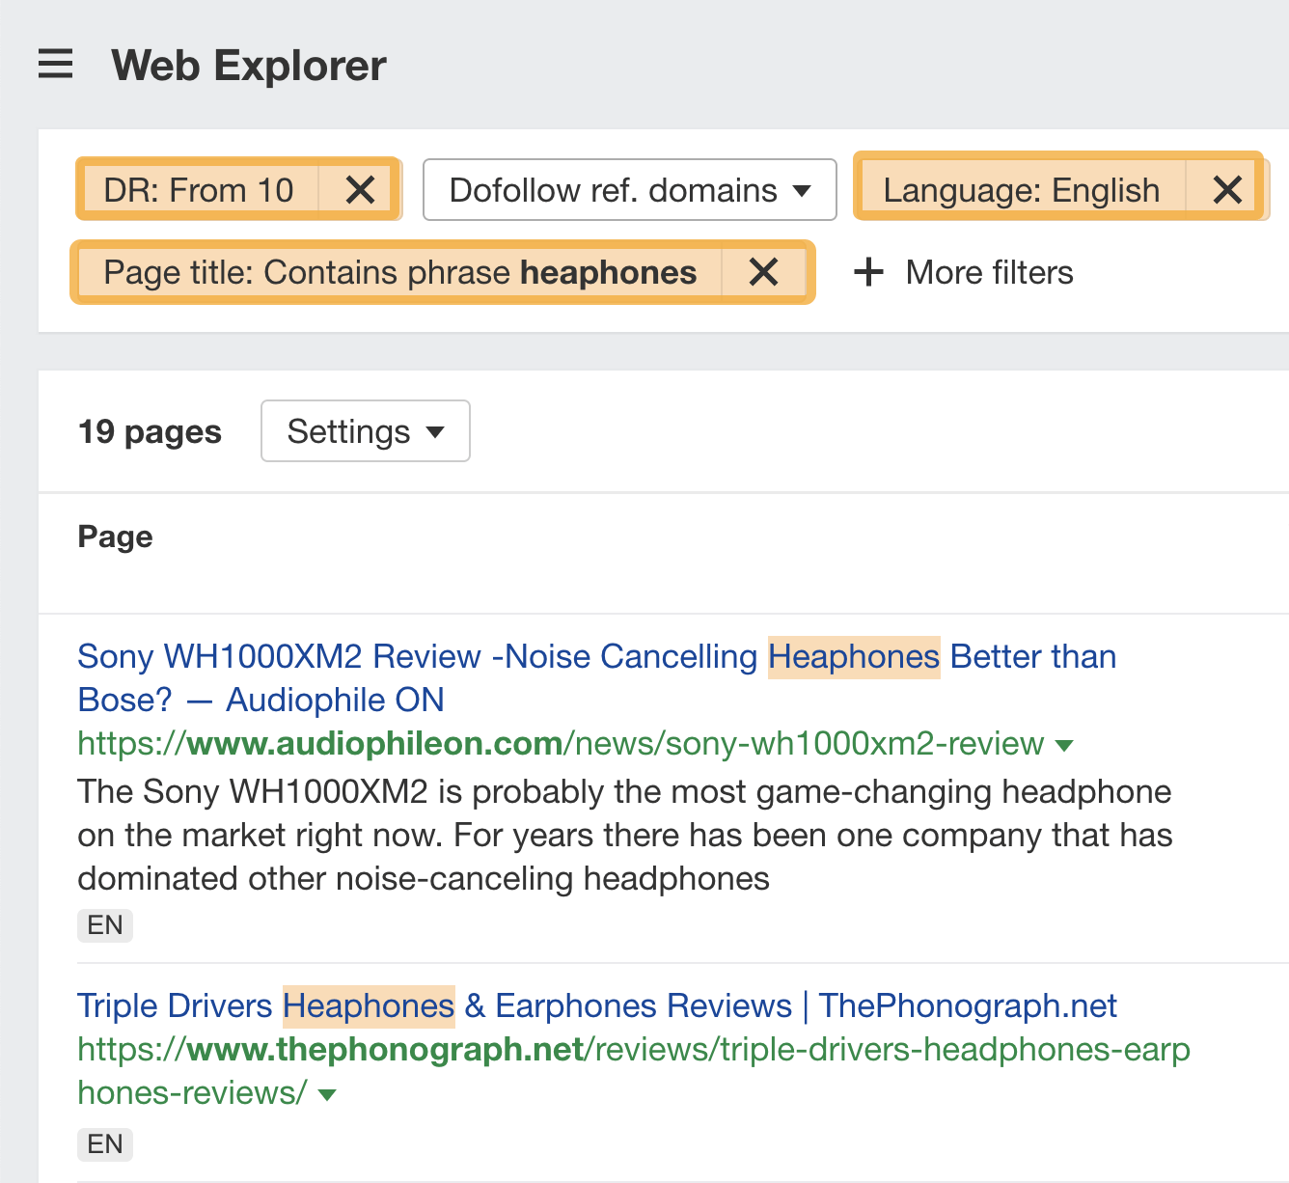
Task: Click the plus icon to add more filters
Action: [x=867, y=272]
